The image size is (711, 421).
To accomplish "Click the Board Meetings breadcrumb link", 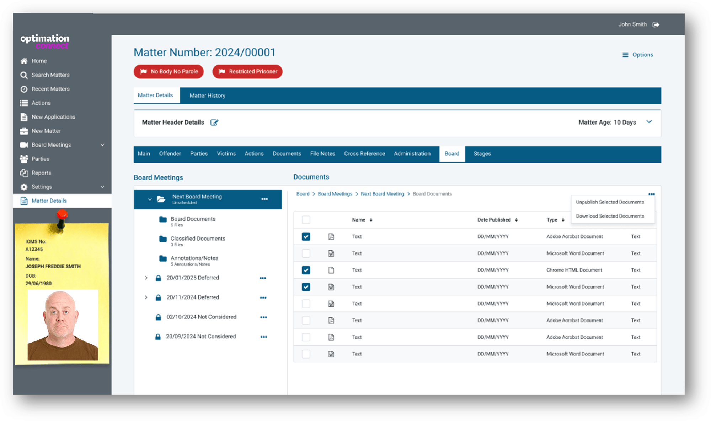I will [335, 194].
